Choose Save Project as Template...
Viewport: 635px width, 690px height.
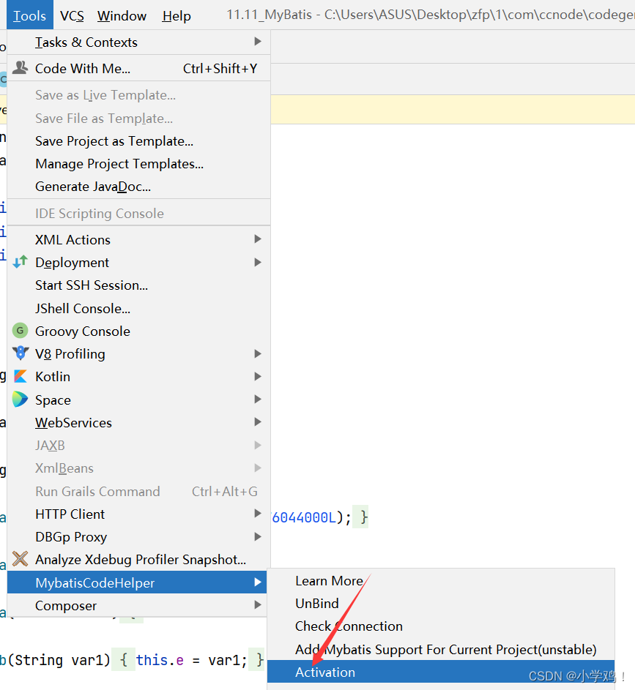click(138, 141)
